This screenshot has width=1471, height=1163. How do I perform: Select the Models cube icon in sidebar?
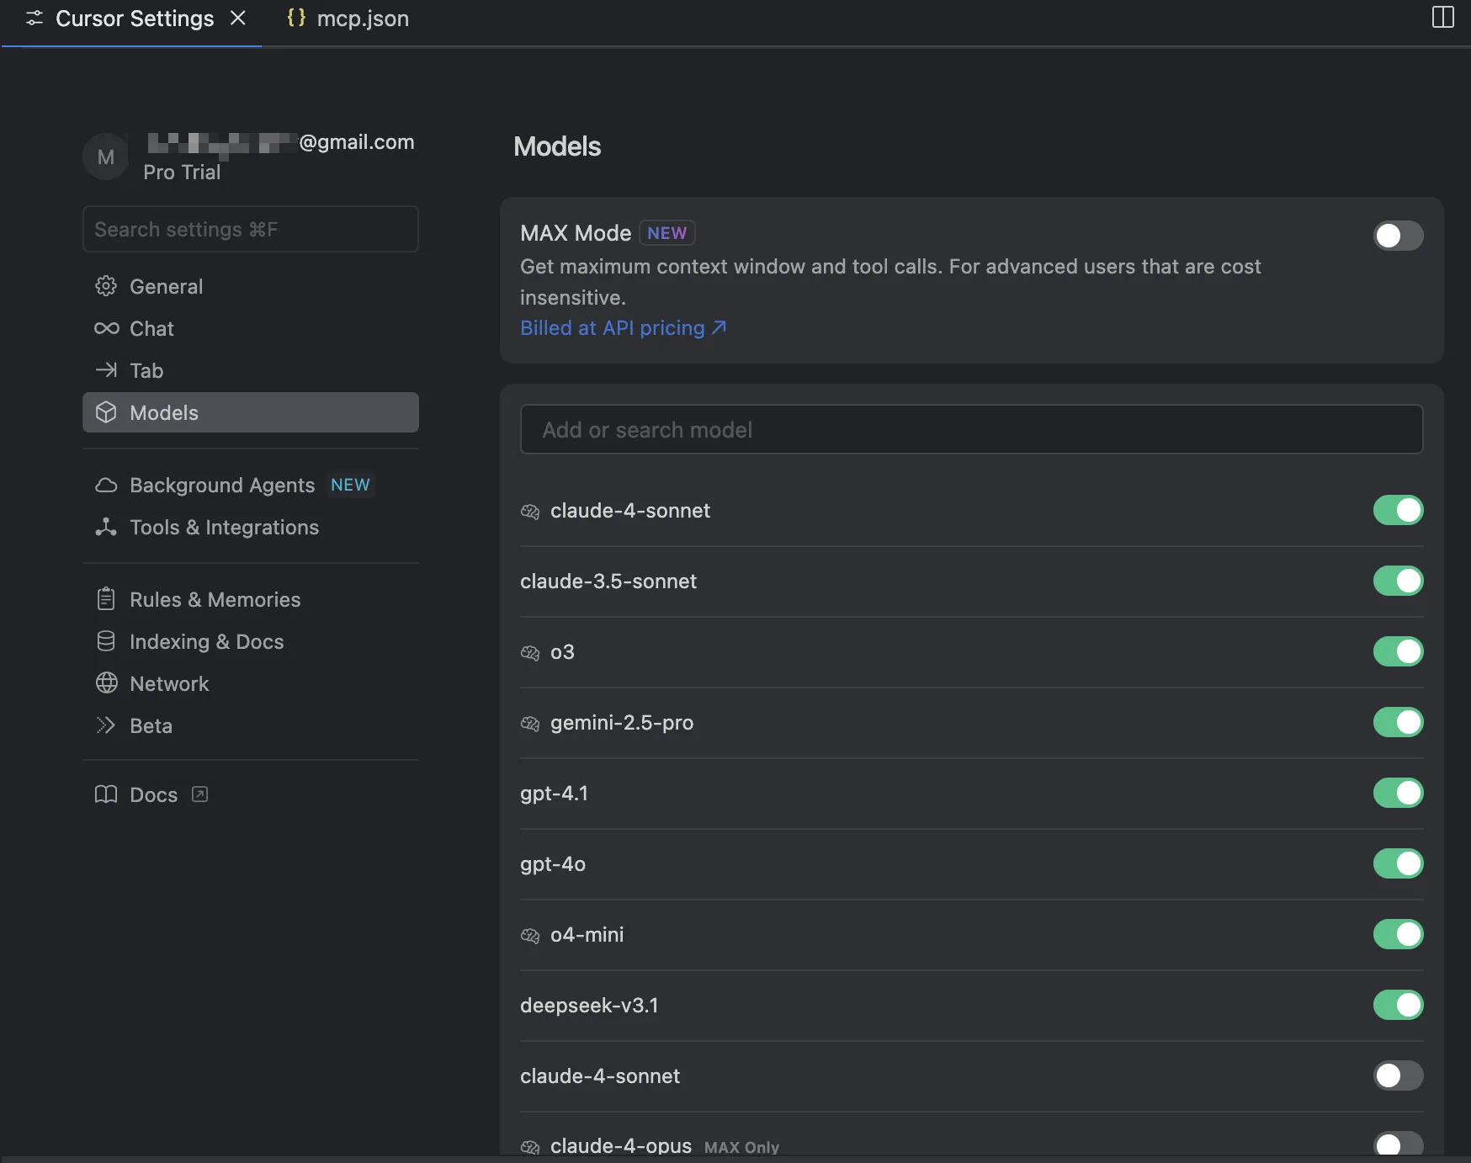tap(106, 412)
